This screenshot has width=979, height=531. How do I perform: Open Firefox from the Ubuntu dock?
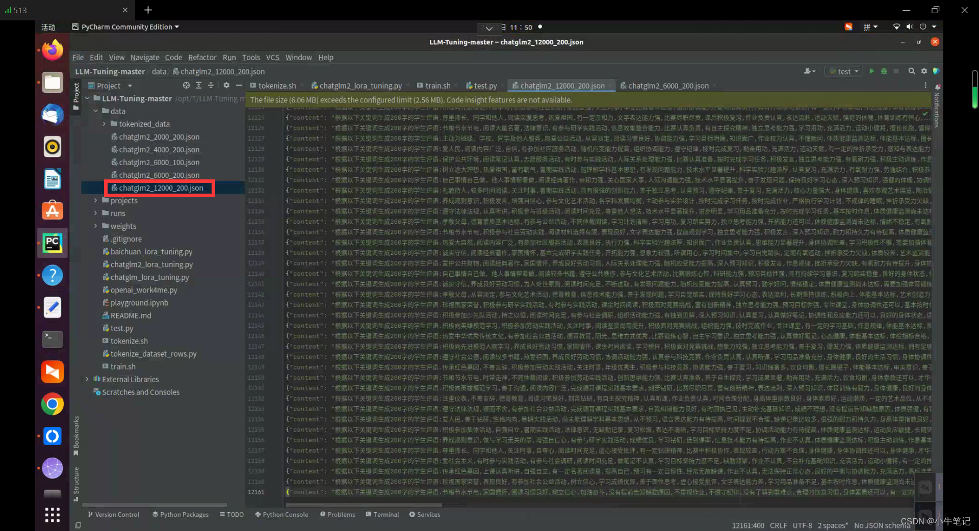52,50
